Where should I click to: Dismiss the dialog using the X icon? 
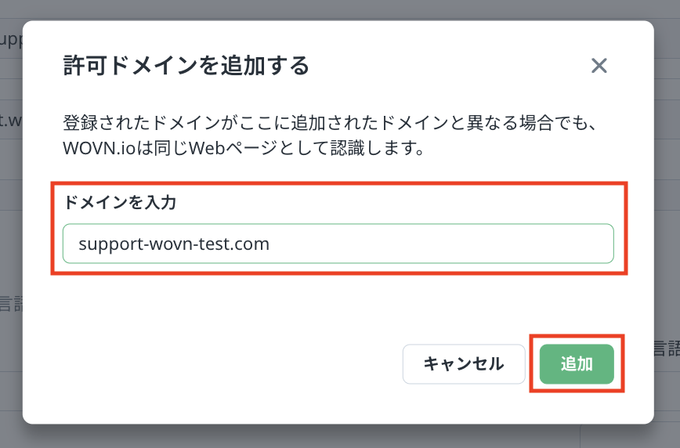point(599,66)
